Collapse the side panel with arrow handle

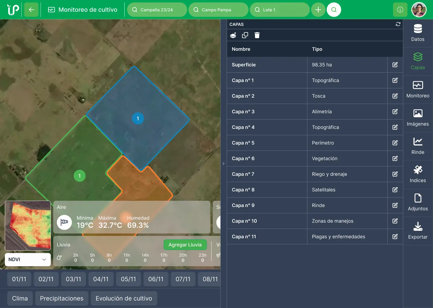click(223, 163)
